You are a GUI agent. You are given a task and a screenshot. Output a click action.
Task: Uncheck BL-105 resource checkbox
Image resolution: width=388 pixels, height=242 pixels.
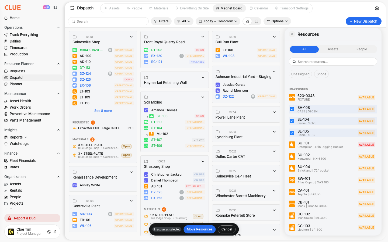tap(292, 133)
